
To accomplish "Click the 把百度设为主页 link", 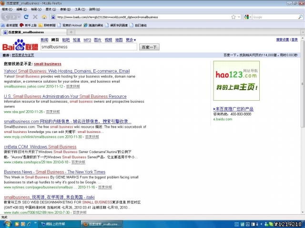I will (x=23, y=55).
